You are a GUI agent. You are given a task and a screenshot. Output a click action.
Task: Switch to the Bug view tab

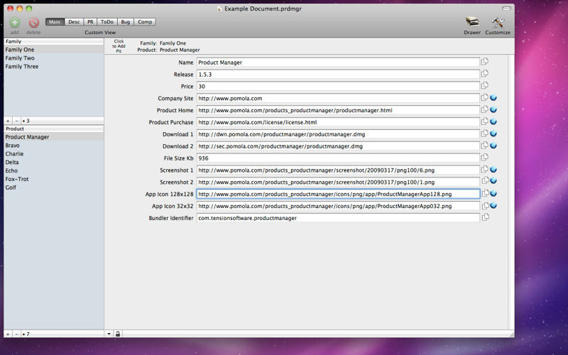[126, 22]
